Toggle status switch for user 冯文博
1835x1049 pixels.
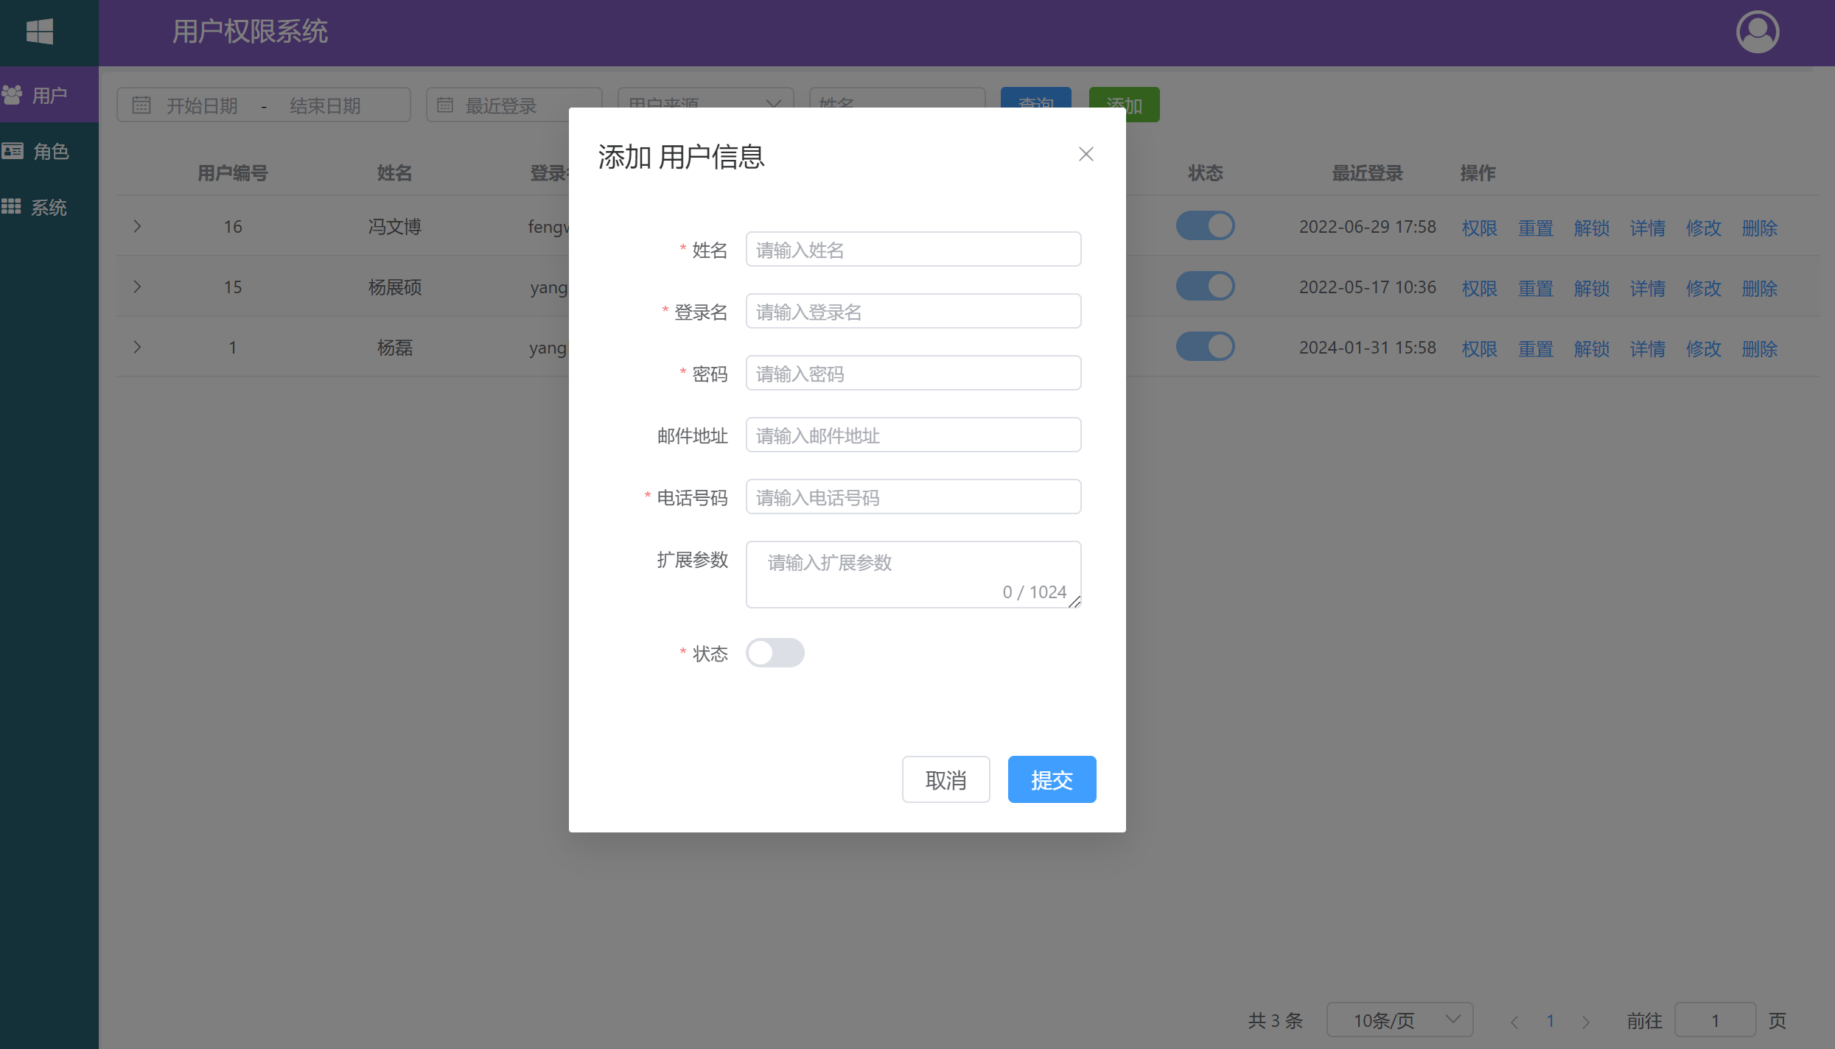tap(1205, 225)
